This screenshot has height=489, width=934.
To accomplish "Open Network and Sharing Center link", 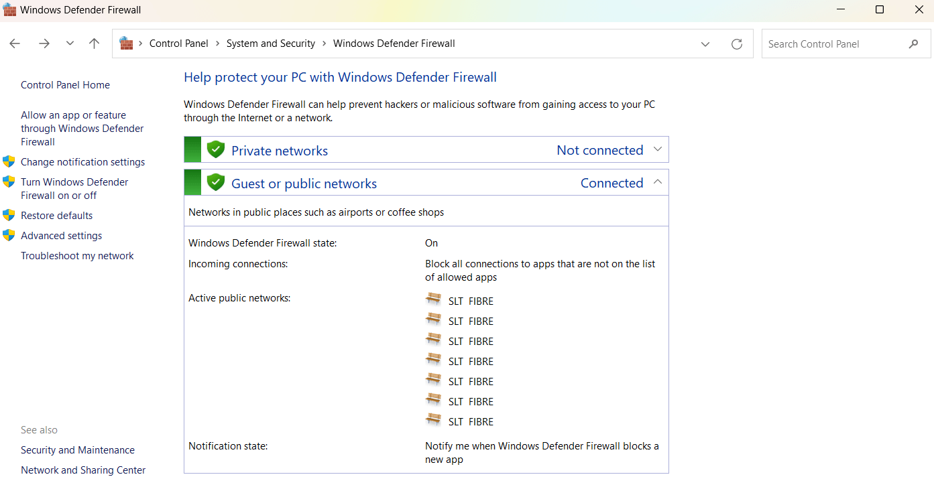I will (83, 470).
